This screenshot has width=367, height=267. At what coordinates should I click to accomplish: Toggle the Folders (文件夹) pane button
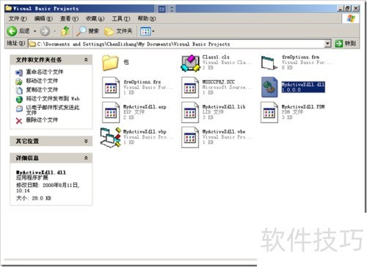pos(118,31)
